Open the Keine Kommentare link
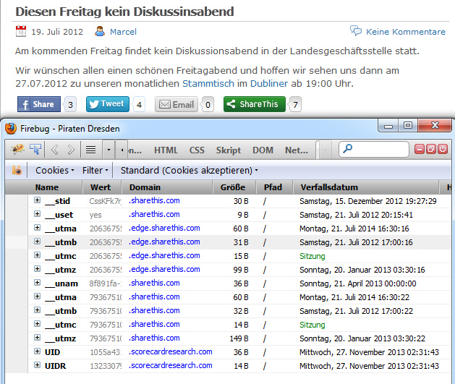Viewport: 455px width, 384px height. pos(406,32)
